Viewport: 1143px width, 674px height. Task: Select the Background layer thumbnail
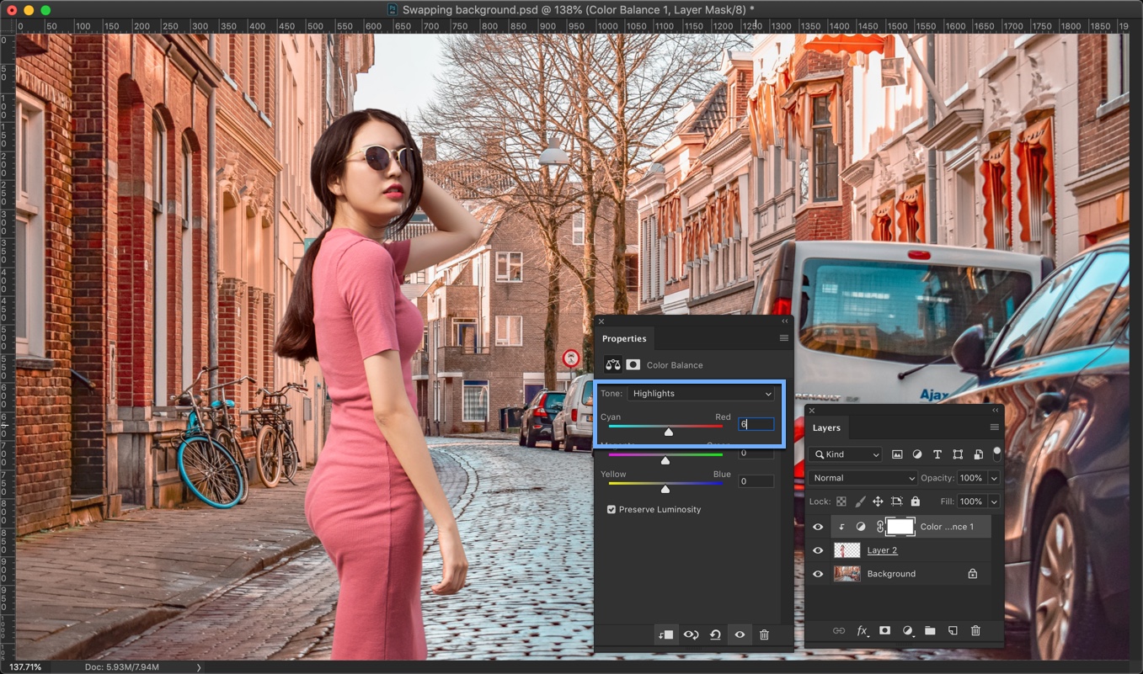tap(847, 574)
